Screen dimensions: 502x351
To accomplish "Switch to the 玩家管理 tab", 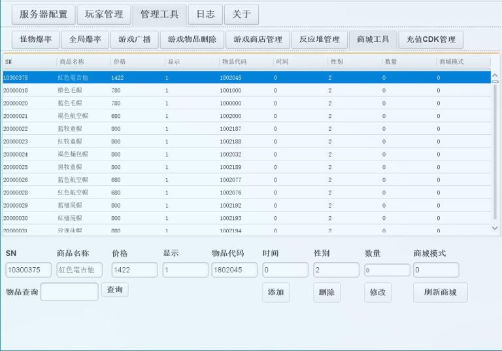I will (x=103, y=14).
